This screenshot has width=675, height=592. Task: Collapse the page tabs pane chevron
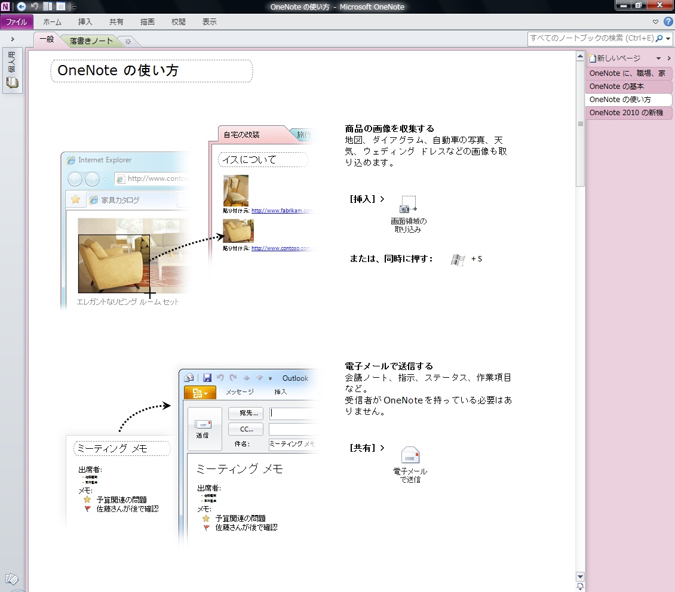coord(669,58)
